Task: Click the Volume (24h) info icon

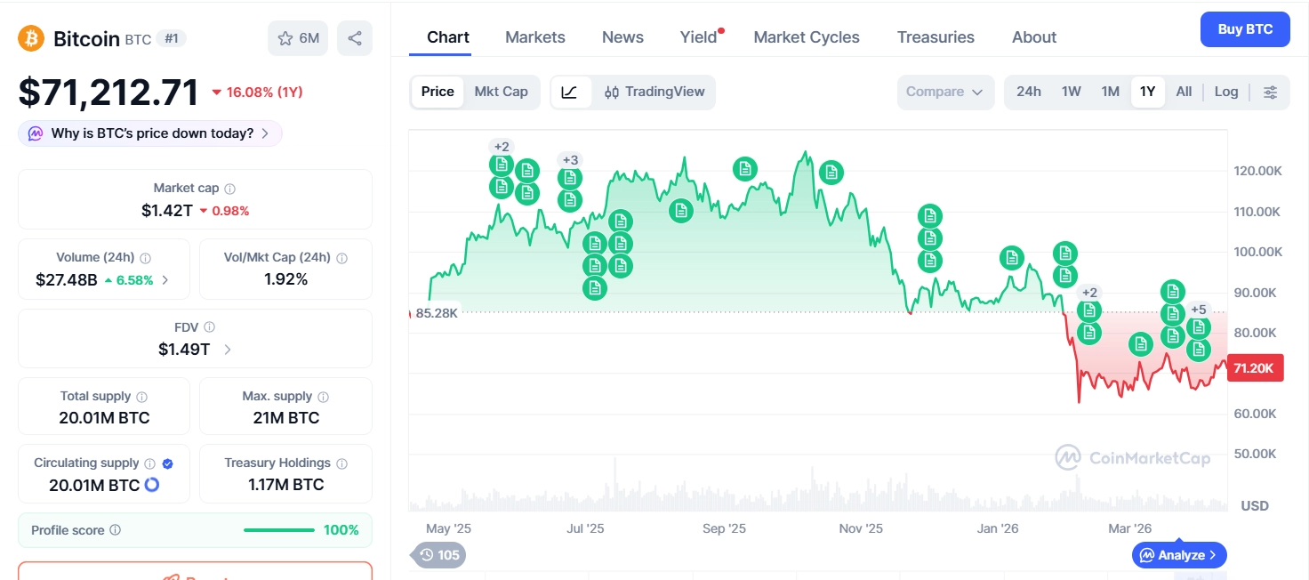Action: [146, 258]
